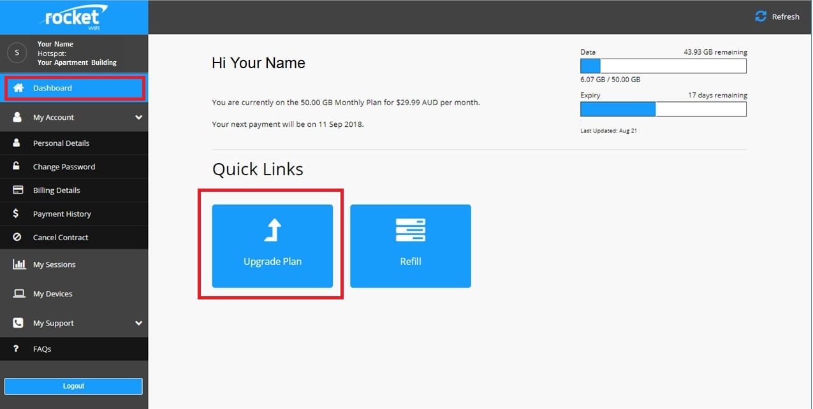Image resolution: width=813 pixels, height=409 pixels.
Task: Collapse the My Account section chevron
Action: pos(138,117)
